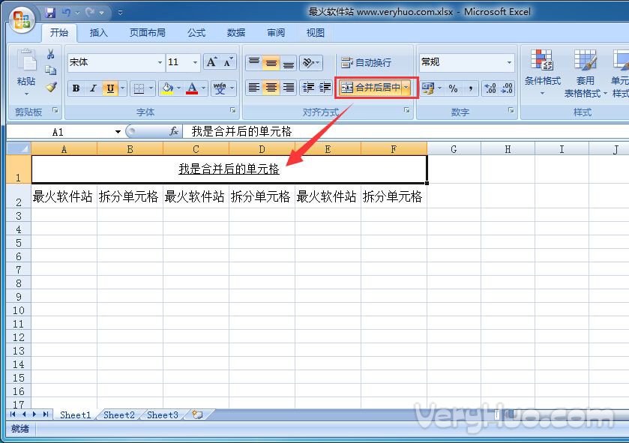
Task: Center text horizontally
Action: [271, 88]
